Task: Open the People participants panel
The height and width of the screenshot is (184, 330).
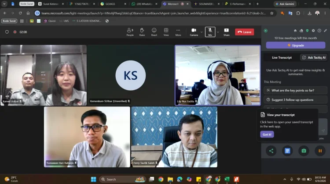Action: [130, 32]
